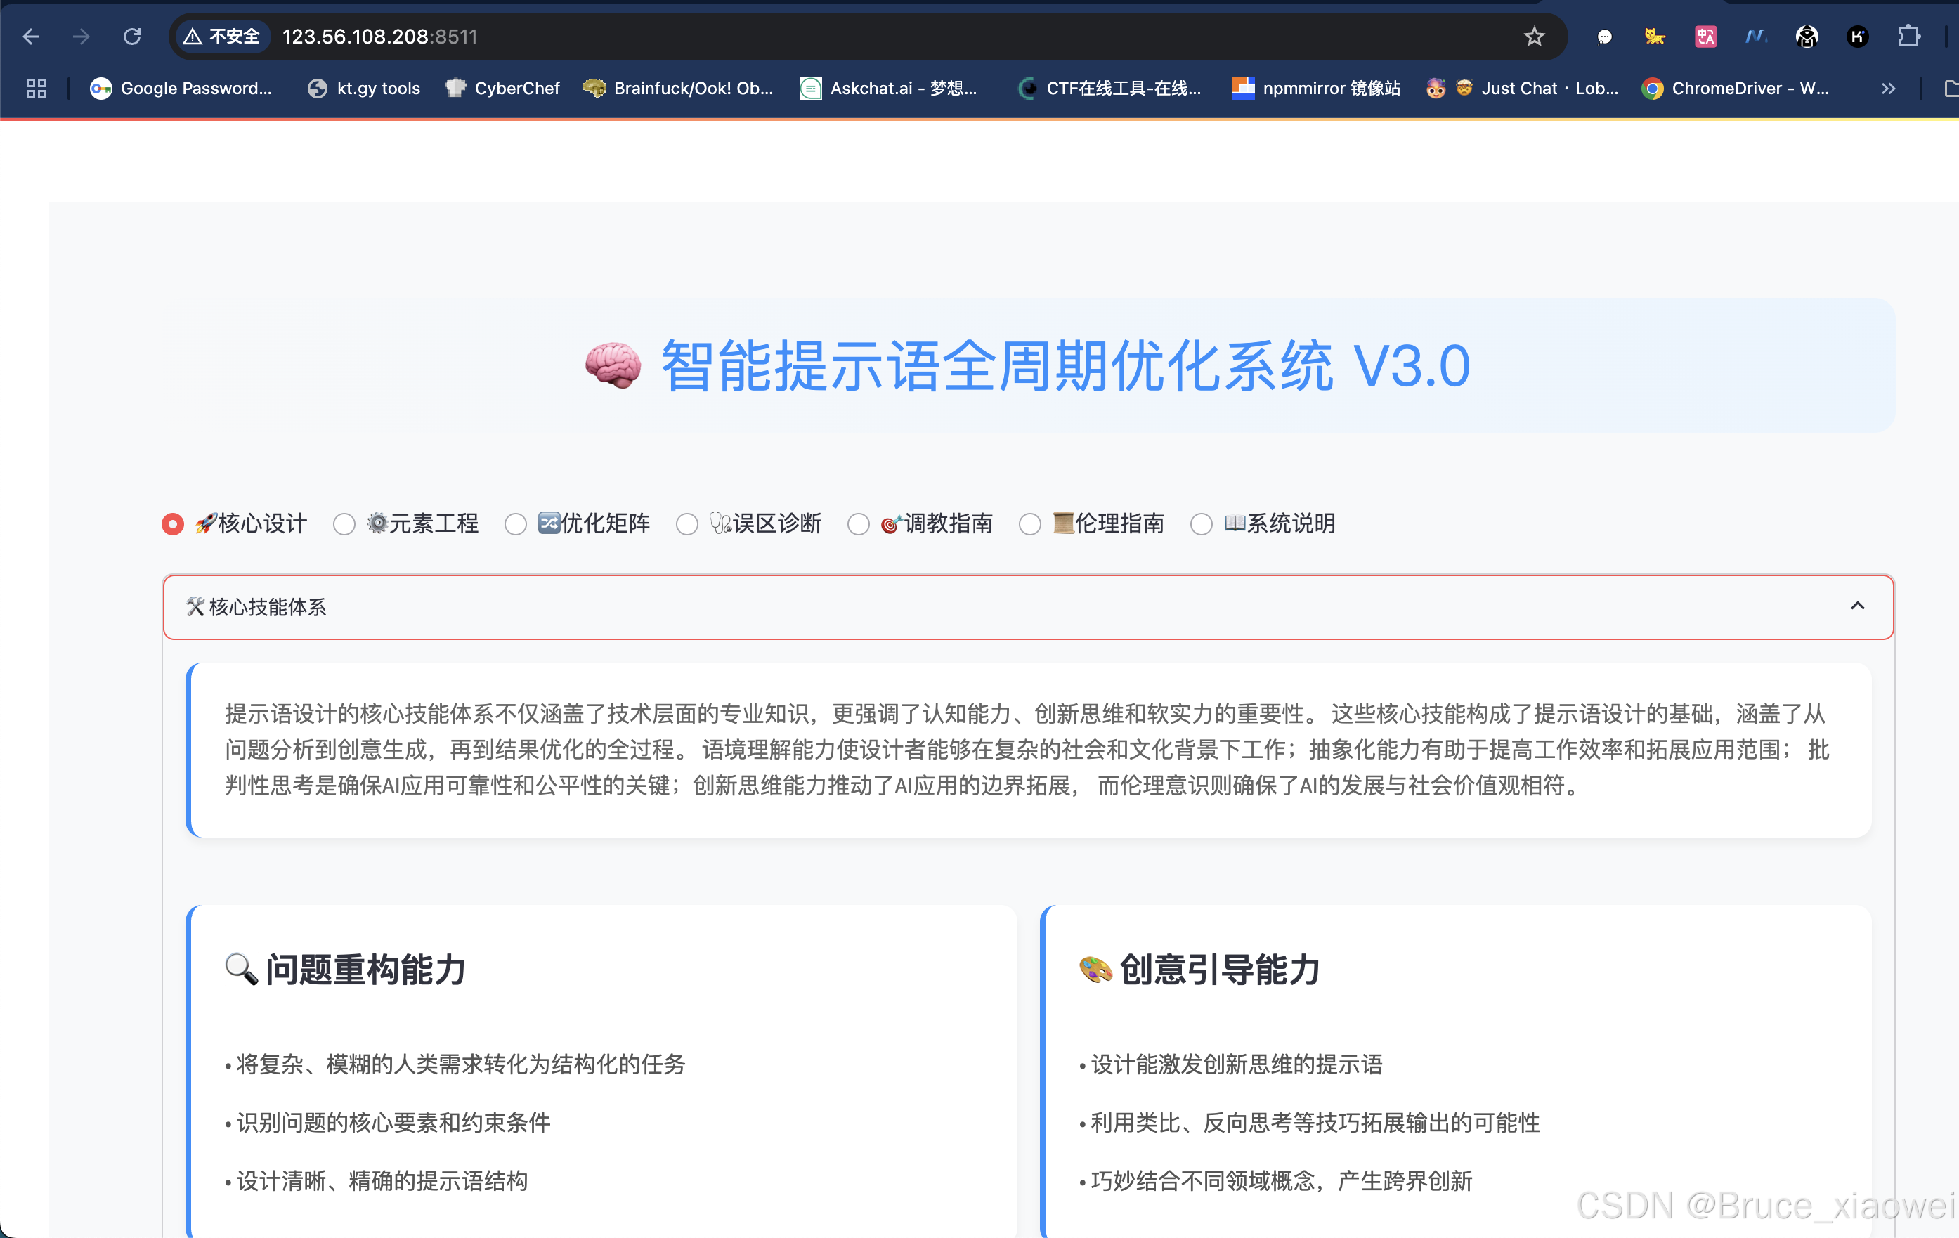Select the 元素工程 radio option

point(344,524)
